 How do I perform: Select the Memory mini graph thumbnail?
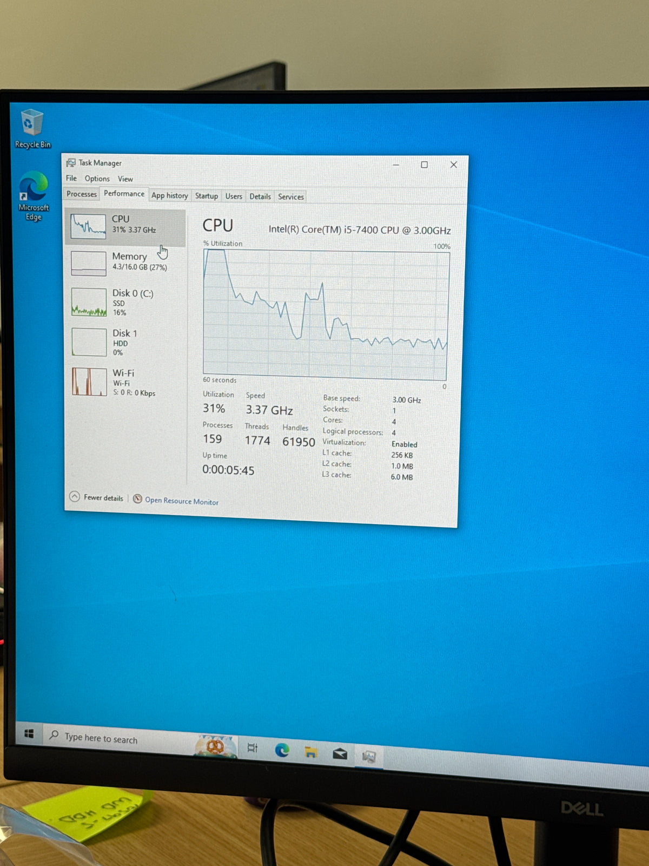[89, 264]
